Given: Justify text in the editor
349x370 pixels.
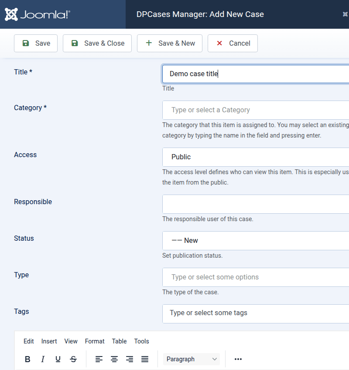Looking at the screenshot, I should pyautogui.click(x=145, y=359).
